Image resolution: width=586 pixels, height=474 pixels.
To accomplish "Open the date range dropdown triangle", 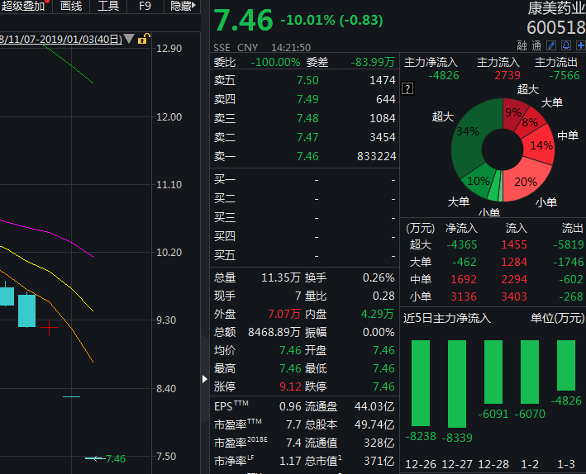I will point(129,39).
